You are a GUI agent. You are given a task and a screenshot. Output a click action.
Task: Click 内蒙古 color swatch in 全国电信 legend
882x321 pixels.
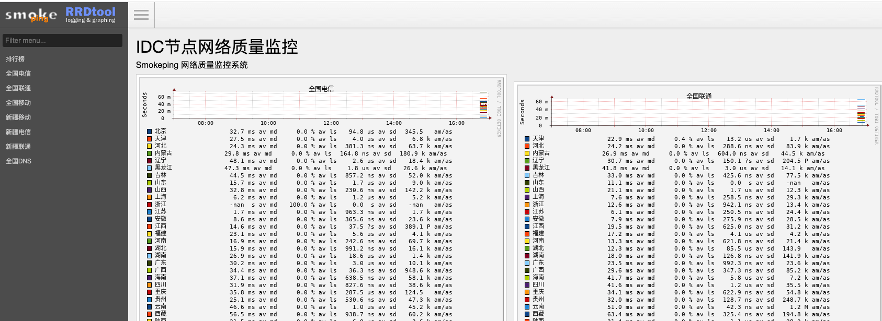(x=150, y=153)
